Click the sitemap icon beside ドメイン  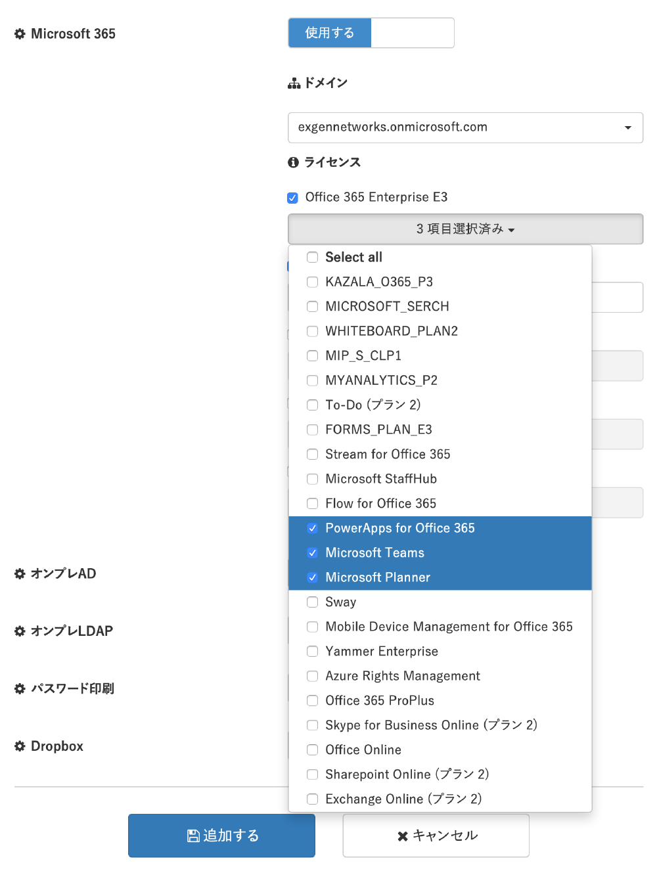point(294,83)
